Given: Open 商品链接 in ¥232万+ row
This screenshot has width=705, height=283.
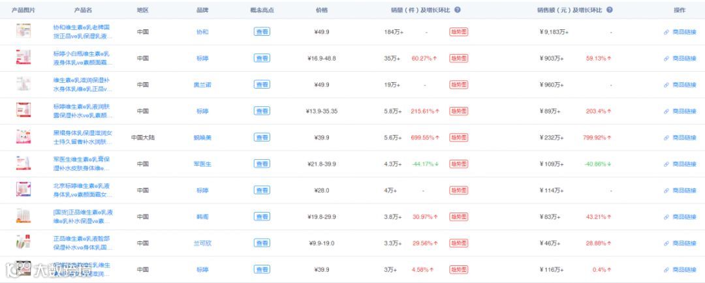Looking at the screenshot, I should [x=680, y=138].
